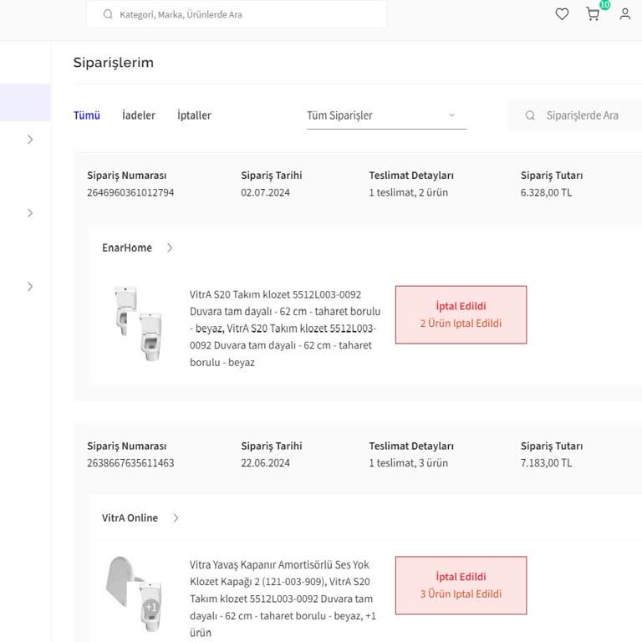Open the user account profile icon
This screenshot has width=642, height=642.
point(624,14)
